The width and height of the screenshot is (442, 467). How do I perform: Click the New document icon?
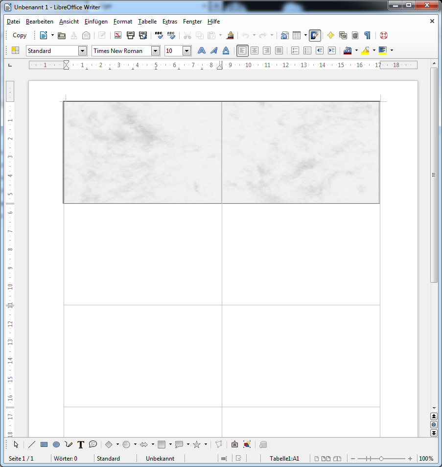[x=44, y=35]
